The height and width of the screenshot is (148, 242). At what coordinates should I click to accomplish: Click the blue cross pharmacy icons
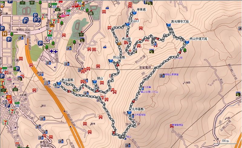click(54, 52)
